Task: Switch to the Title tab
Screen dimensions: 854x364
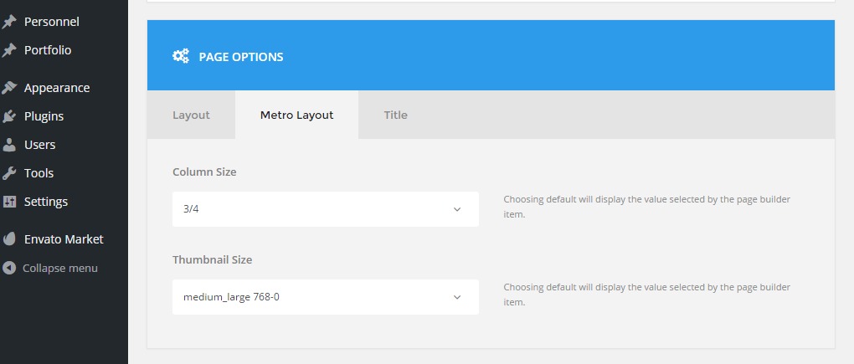Action: (x=396, y=115)
